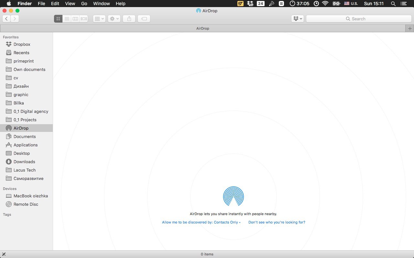This screenshot has width=414, height=258.
Task: Click the Forward navigation arrow
Action: click(x=15, y=19)
